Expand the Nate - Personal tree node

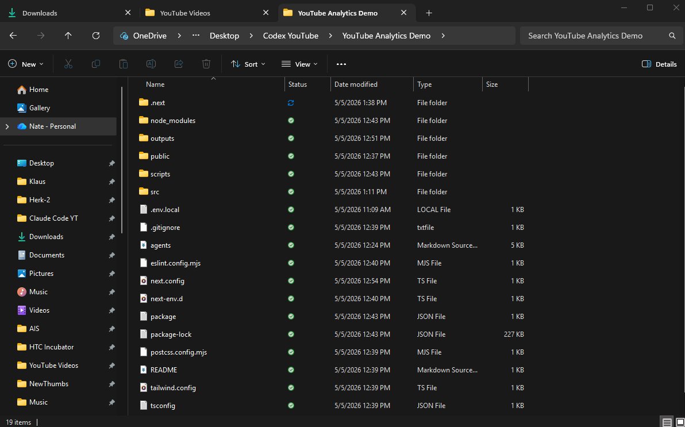click(x=7, y=126)
